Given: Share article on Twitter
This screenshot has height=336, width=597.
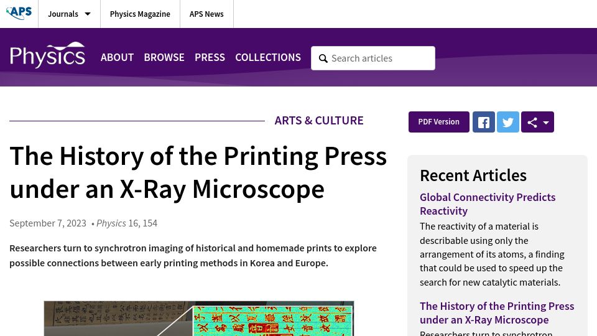Looking at the screenshot, I should click(x=508, y=122).
